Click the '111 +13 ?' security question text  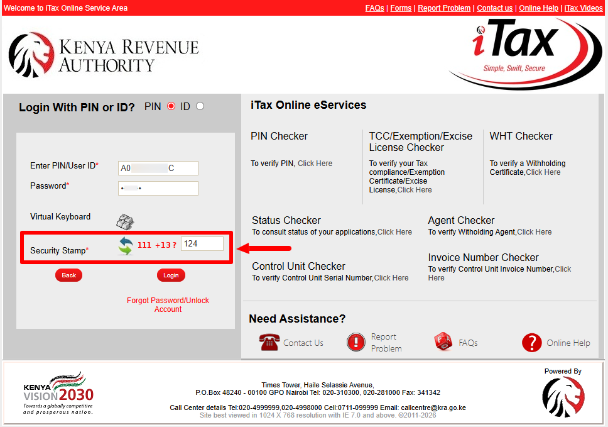[x=157, y=245]
